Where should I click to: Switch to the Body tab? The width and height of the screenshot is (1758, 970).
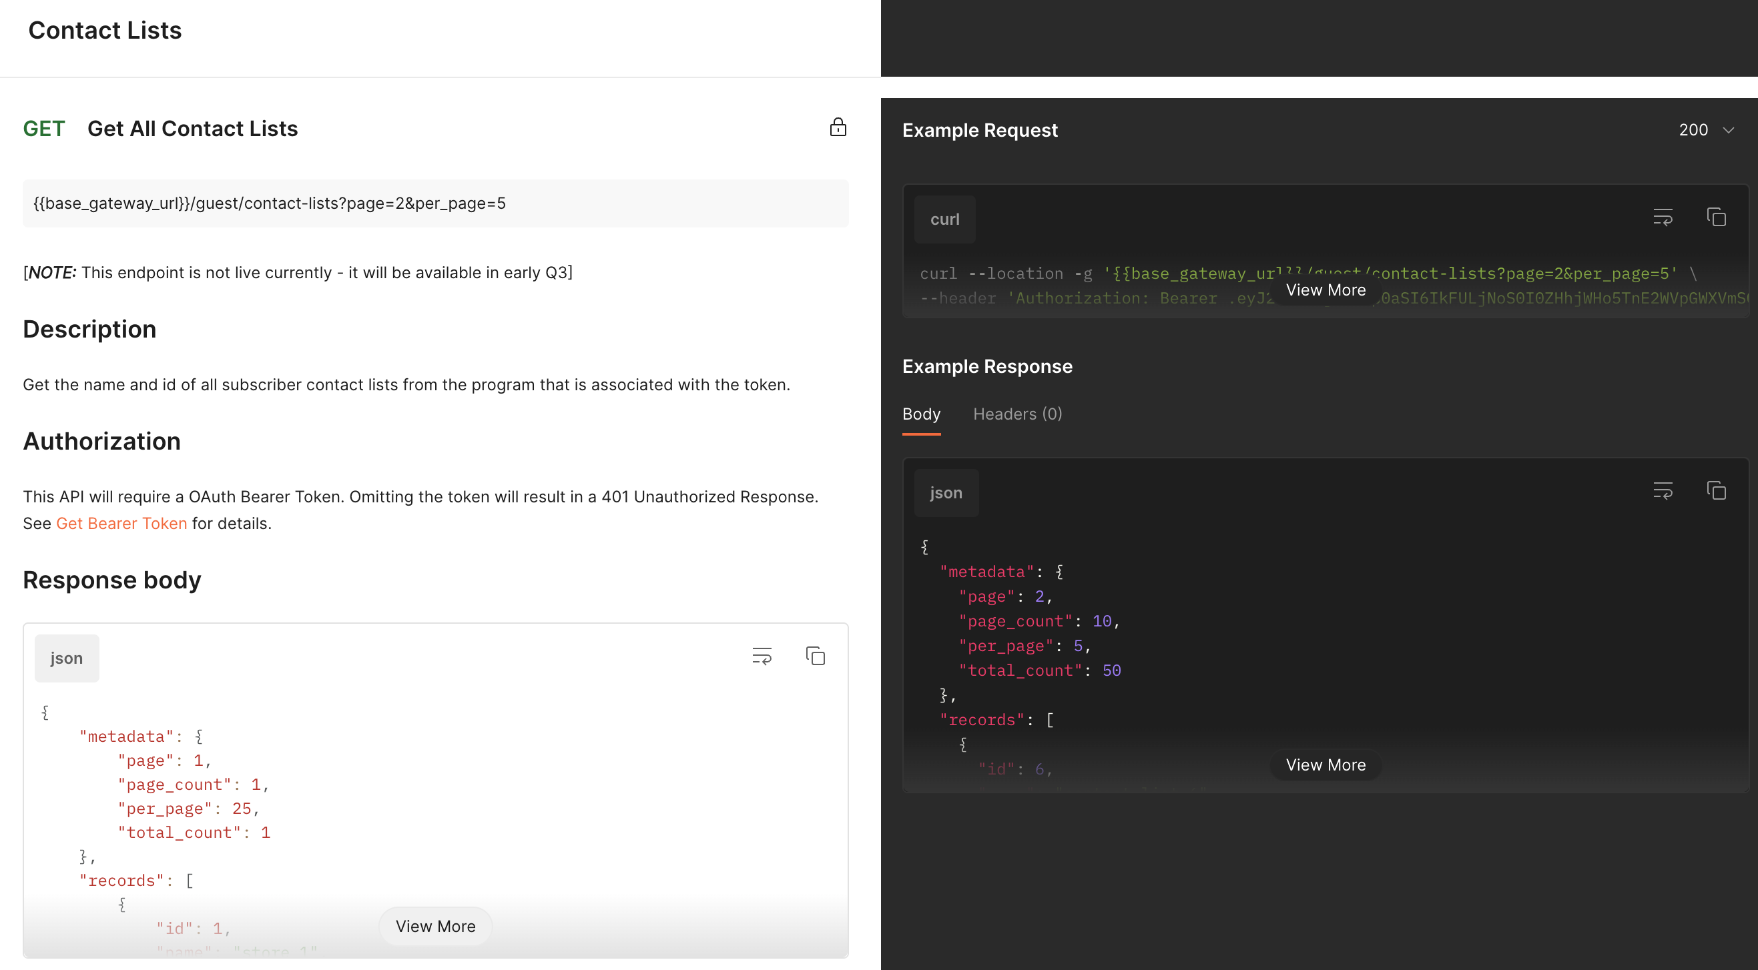point(921,414)
